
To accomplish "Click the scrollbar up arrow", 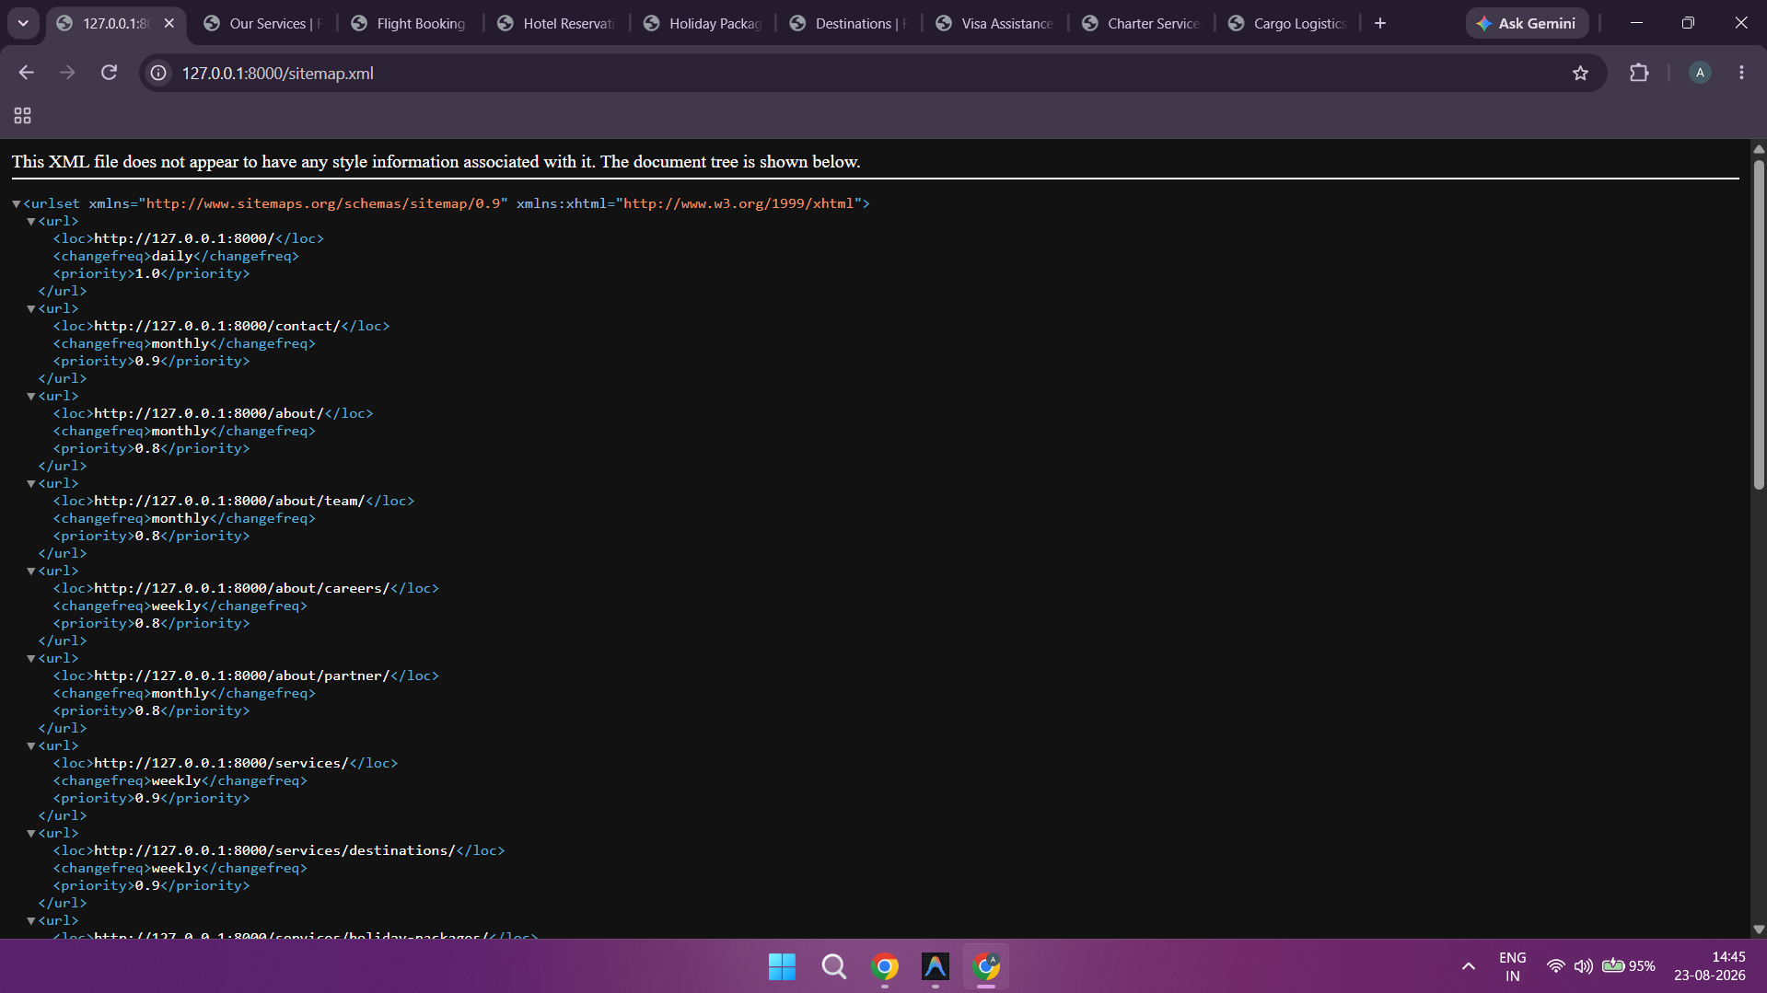I will coord(1758,148).
